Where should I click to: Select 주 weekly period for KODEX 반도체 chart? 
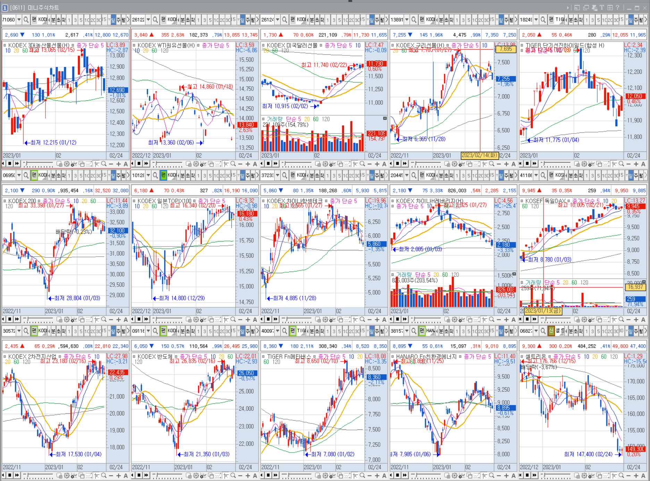pyautogui.click(x=248, y=331)
